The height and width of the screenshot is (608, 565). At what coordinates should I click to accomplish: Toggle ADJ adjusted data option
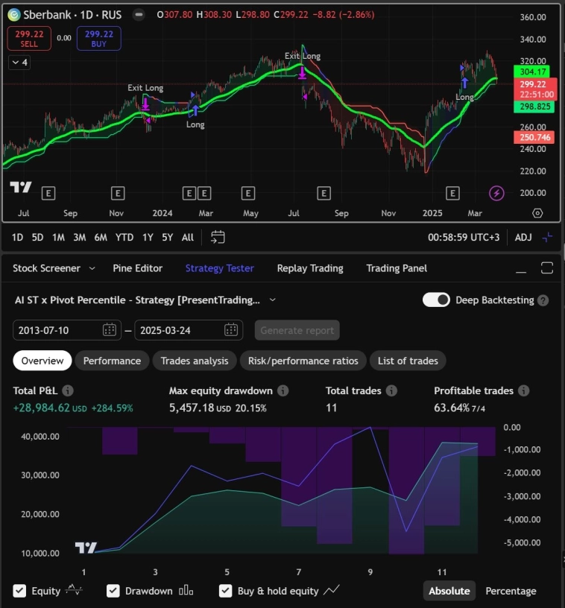[x=523, y=237]
